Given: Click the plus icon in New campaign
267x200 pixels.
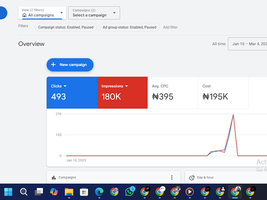Looking at the screenshot, I should pyautogui.click(x=53, y=65).
